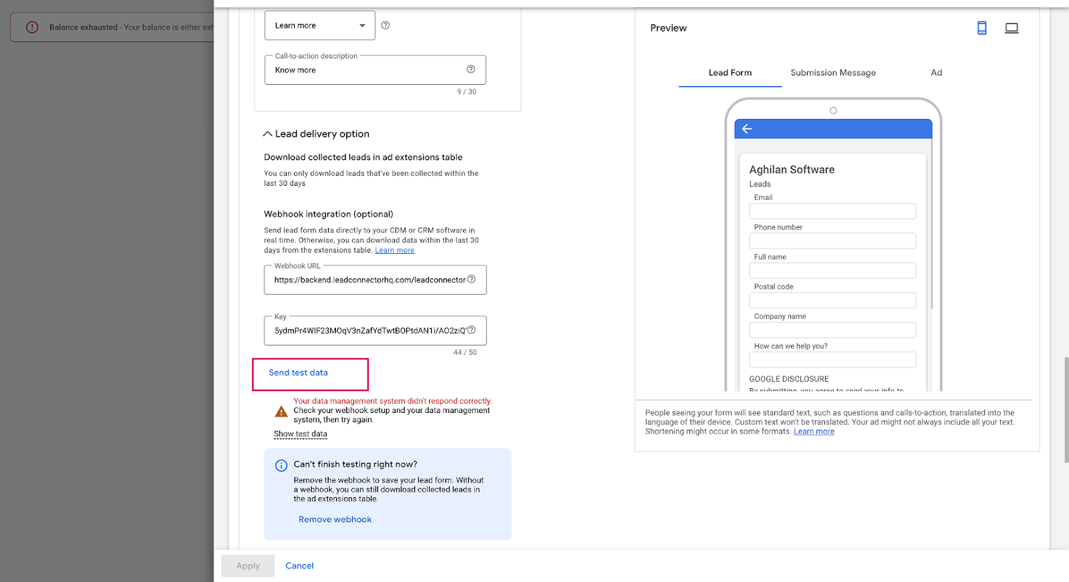Click Phone number field in preview

(x=832, y=241)
